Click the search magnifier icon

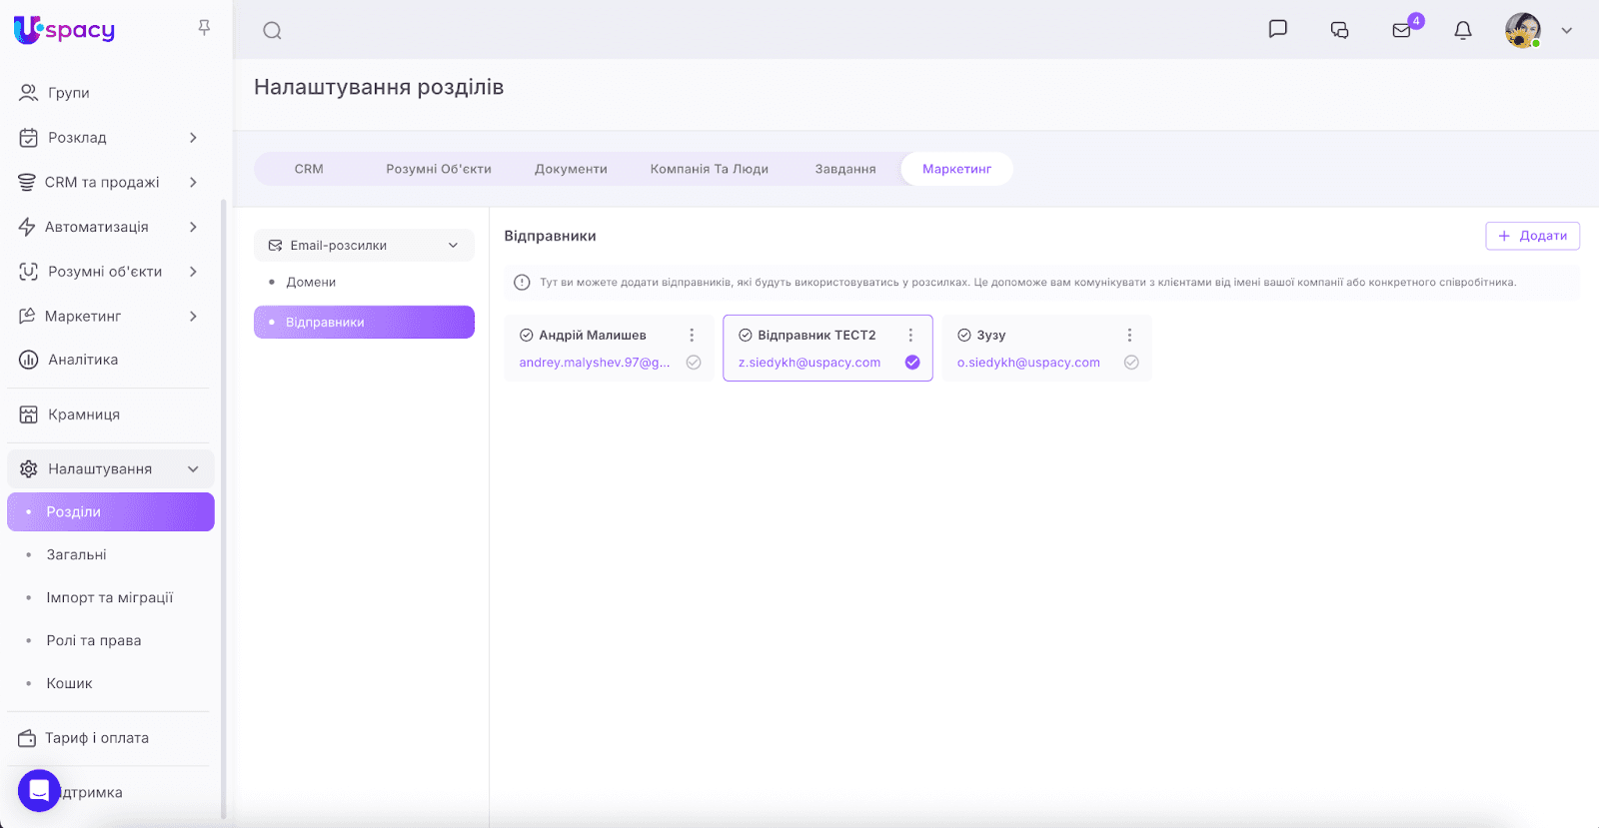click(x=272, y=31)
